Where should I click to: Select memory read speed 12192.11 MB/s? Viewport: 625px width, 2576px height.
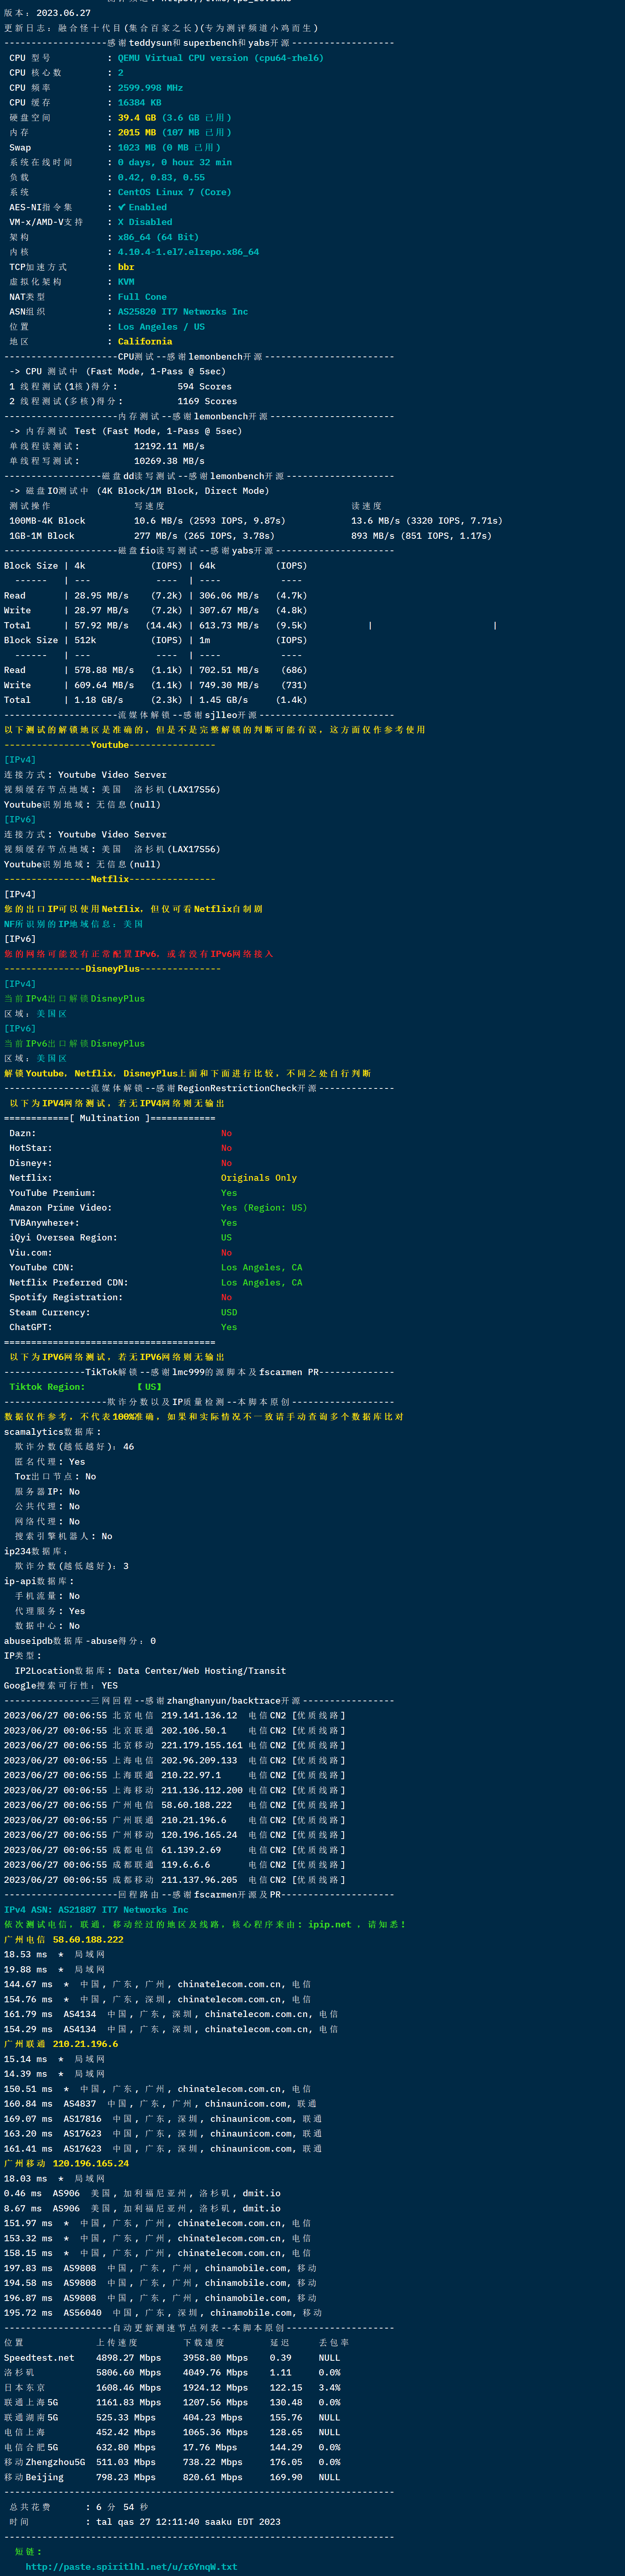pyautogui.click(x=169, y=446)
